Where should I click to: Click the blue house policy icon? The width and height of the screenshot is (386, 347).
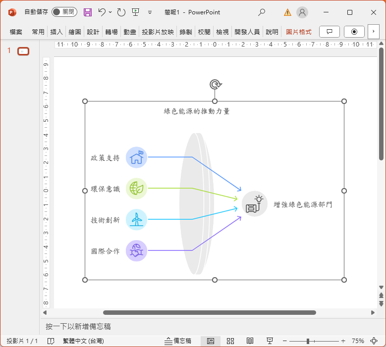coord(136,157)
